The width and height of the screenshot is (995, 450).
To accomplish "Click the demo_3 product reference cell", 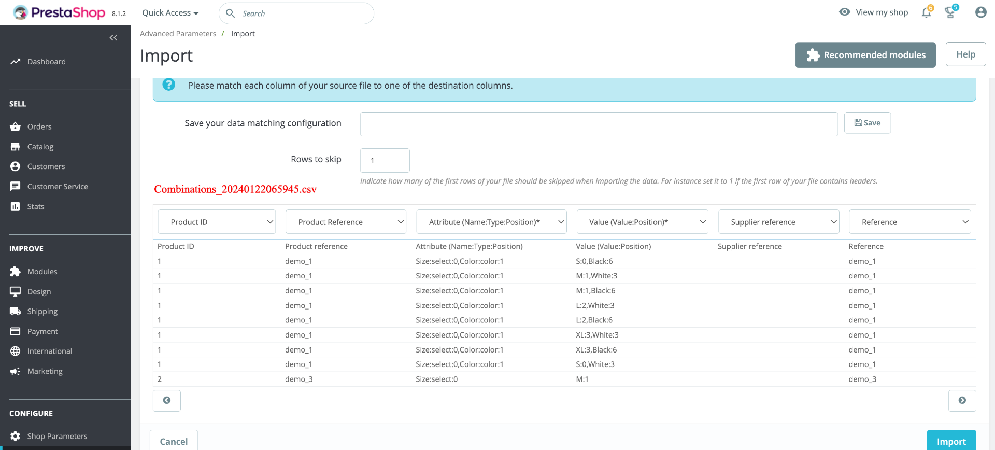I will [x=299, y=379].
